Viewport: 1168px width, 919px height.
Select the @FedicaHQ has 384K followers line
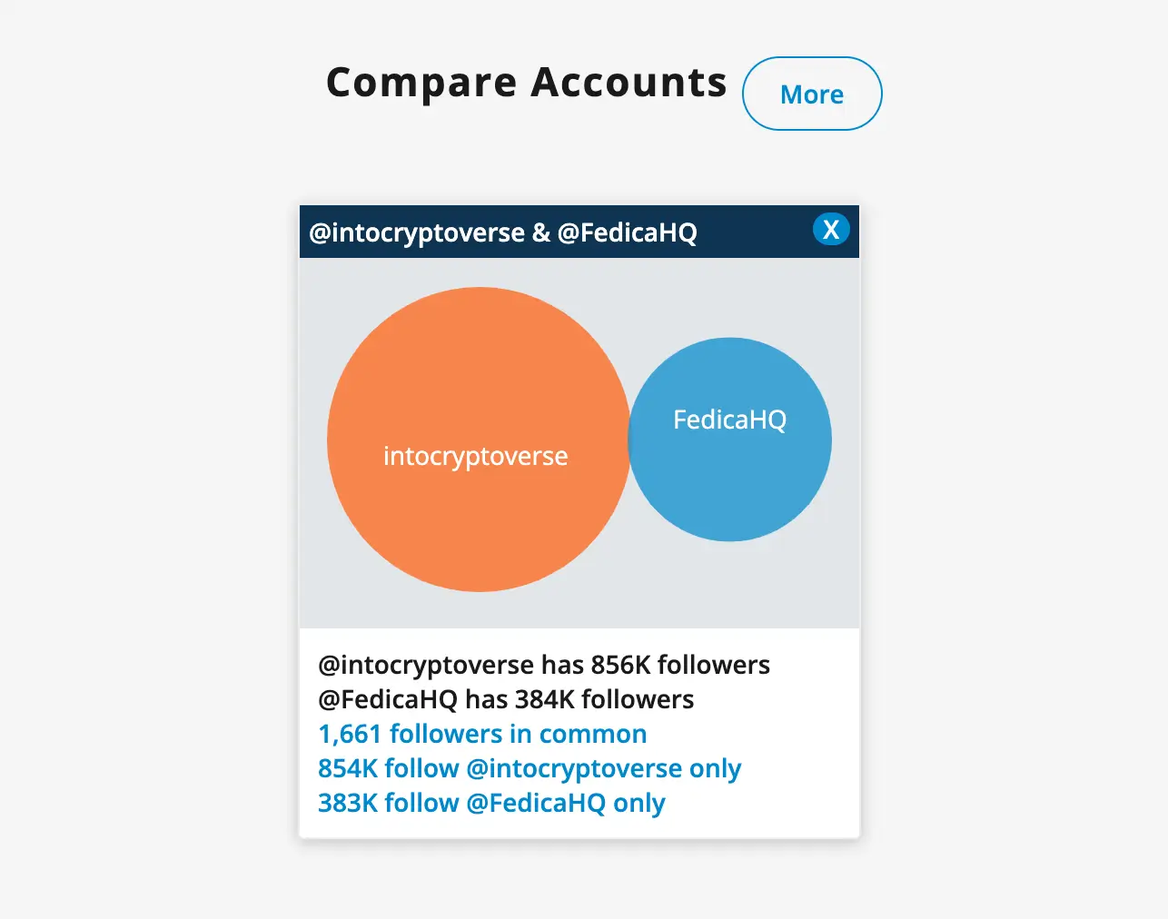point(505,699)
